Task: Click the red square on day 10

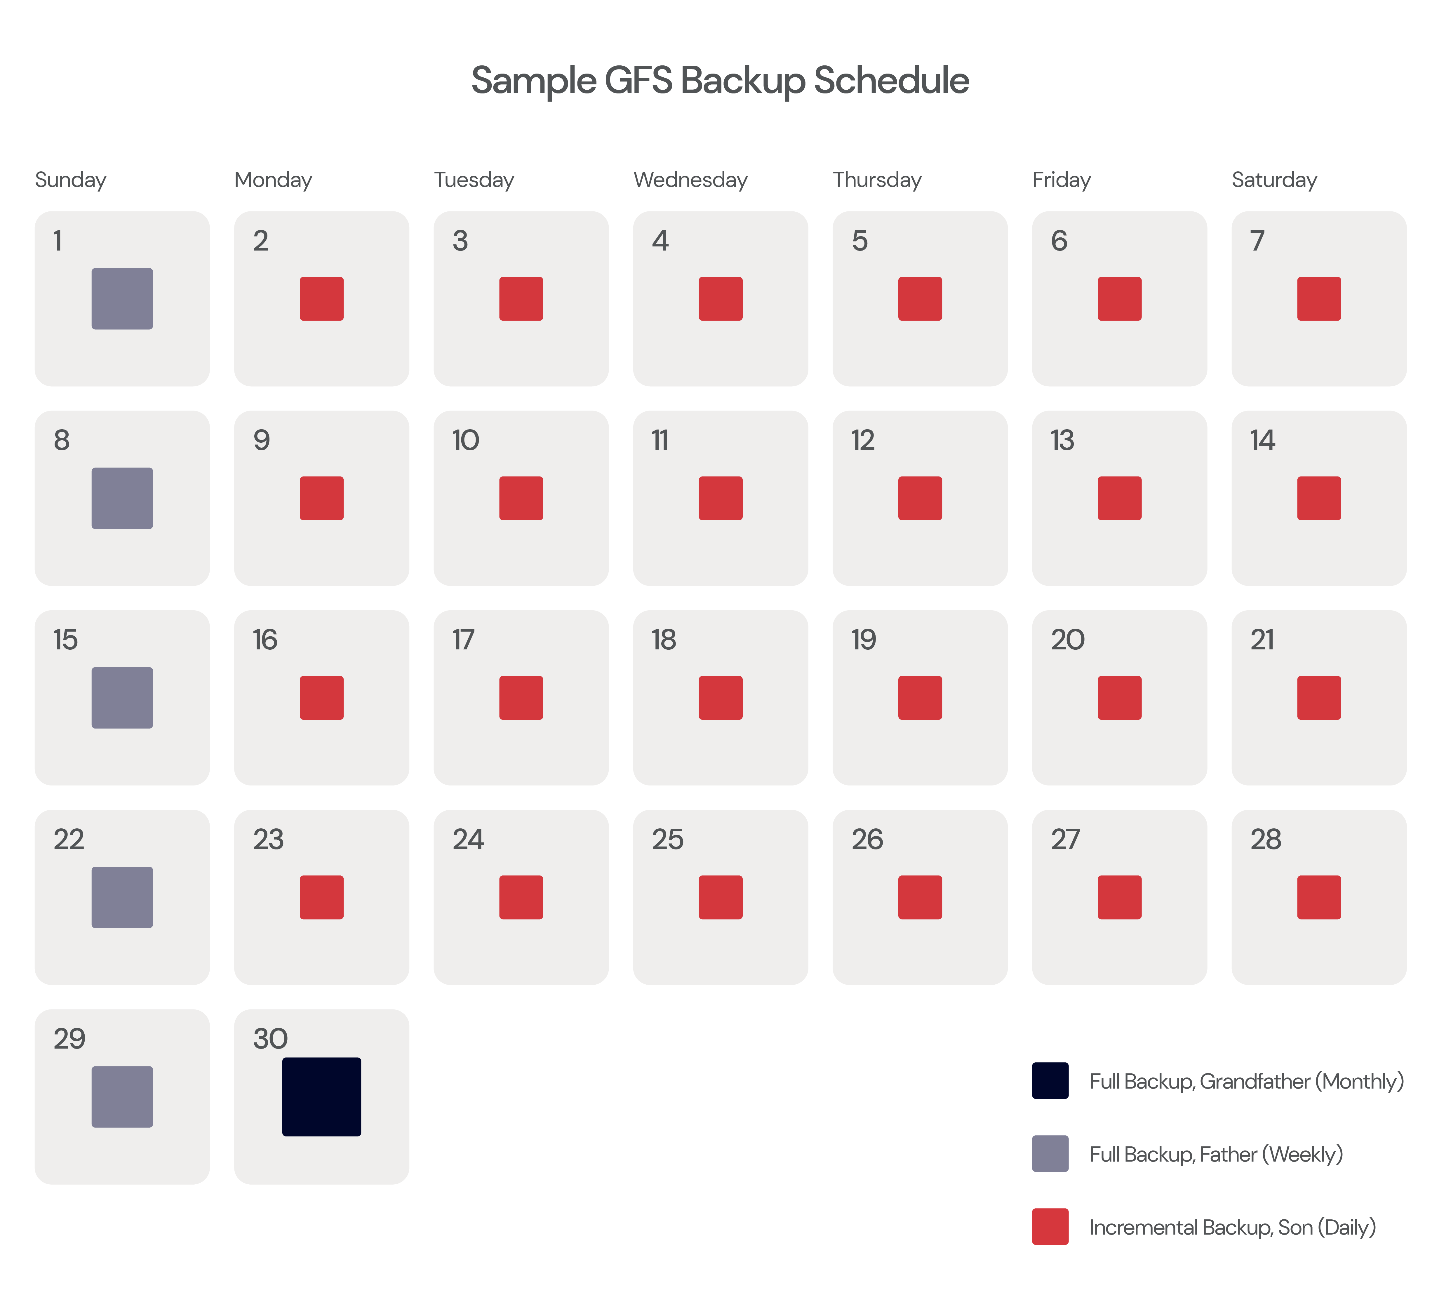Action: click(521, 498)
